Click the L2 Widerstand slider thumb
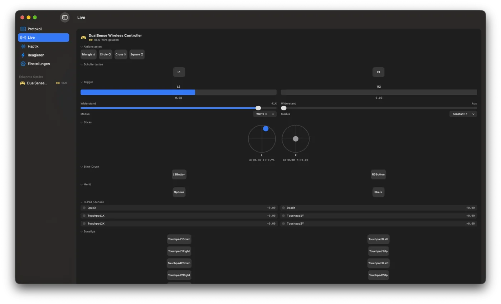Viewport: 501px width, 304px height. coord(258,108)
